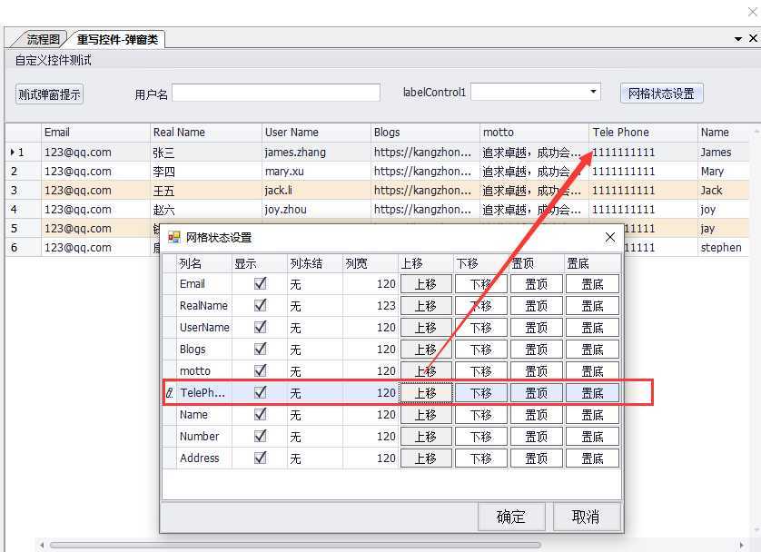The image size is (761, 552).
Task: Click the horizontal scrollbar thumb
Action: coord(295,546)
